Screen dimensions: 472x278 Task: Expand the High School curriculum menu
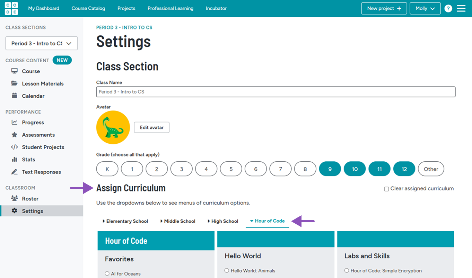pyautogui.click(x=223, y=221)
